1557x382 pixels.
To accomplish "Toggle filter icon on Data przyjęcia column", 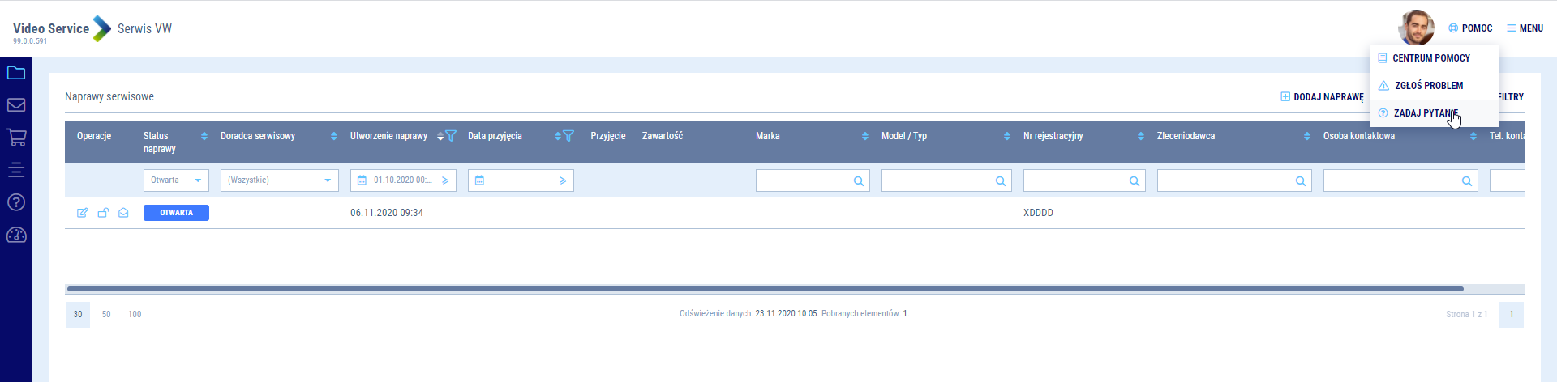I will coord(568,136).
